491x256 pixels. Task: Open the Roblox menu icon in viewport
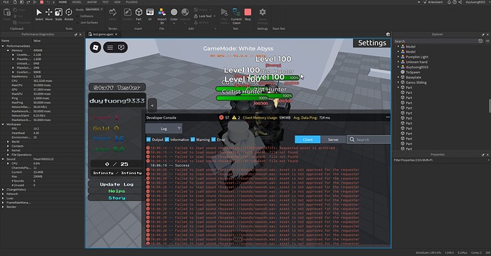pyautogui.click(x=95, y=48)
